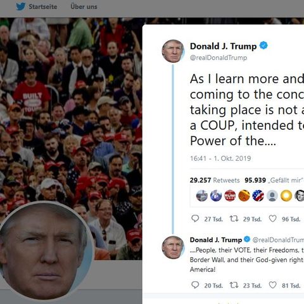Click the Twitter bird logo
The image size is (304, 304).
[20, 6]
